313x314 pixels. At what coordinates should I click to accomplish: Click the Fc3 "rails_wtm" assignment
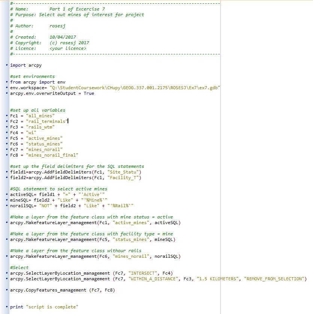pos(32,127)
